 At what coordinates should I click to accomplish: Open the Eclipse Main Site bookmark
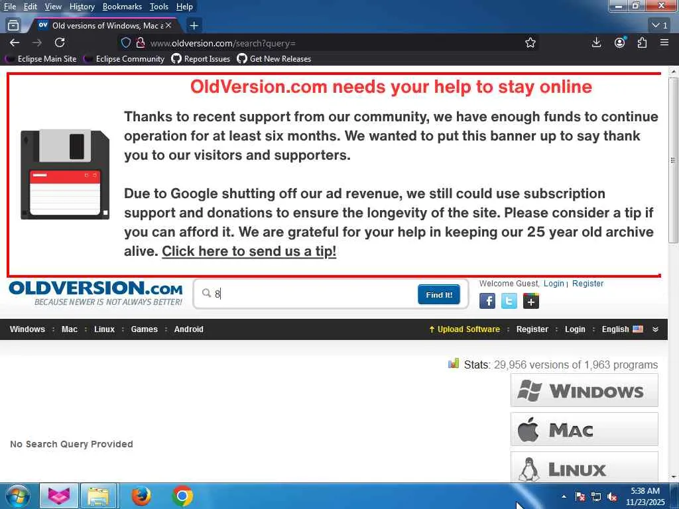(x=40, y=58)
